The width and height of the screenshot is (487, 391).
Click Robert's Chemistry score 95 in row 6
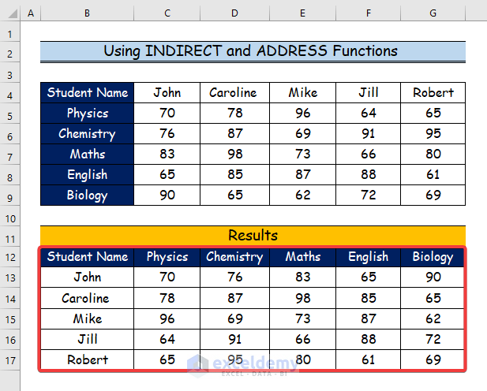pos(433,134)
